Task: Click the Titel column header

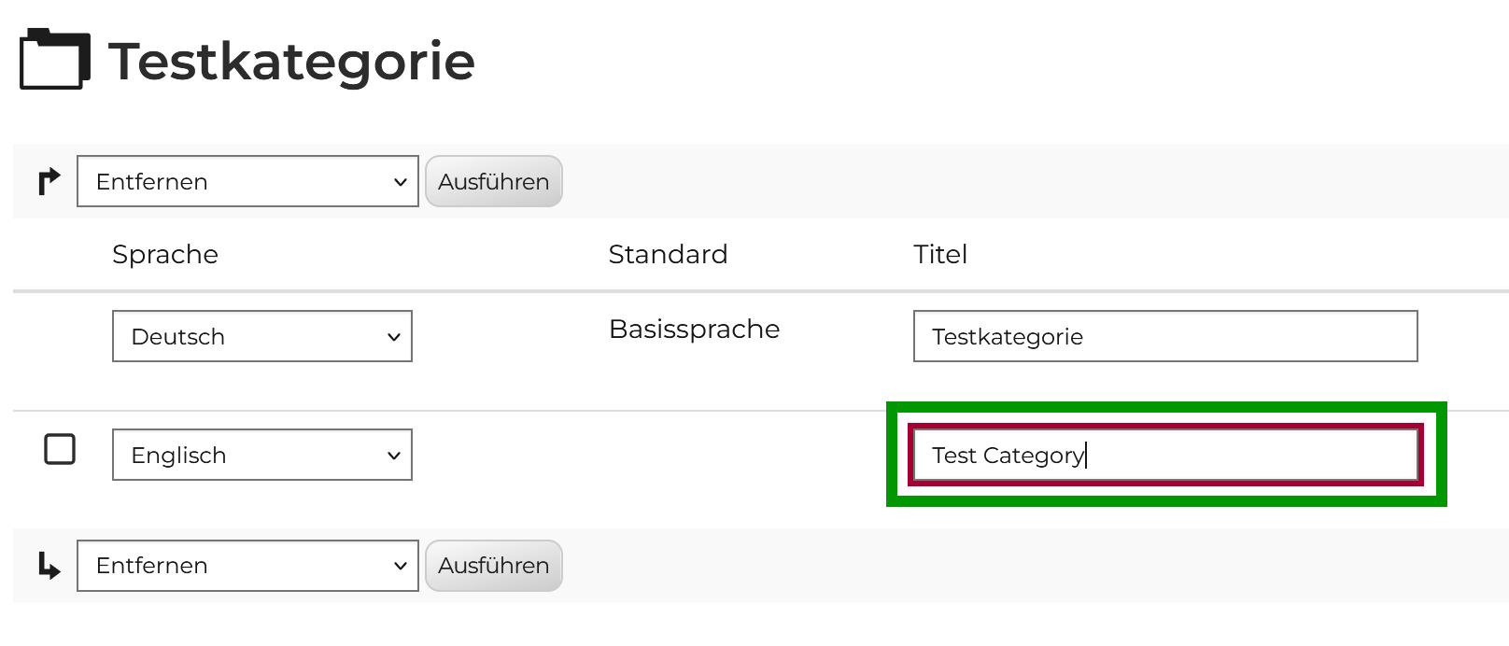Action: tap(939, 254)
